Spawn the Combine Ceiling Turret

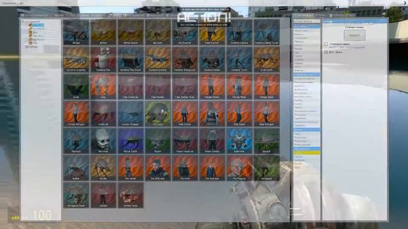266,32
